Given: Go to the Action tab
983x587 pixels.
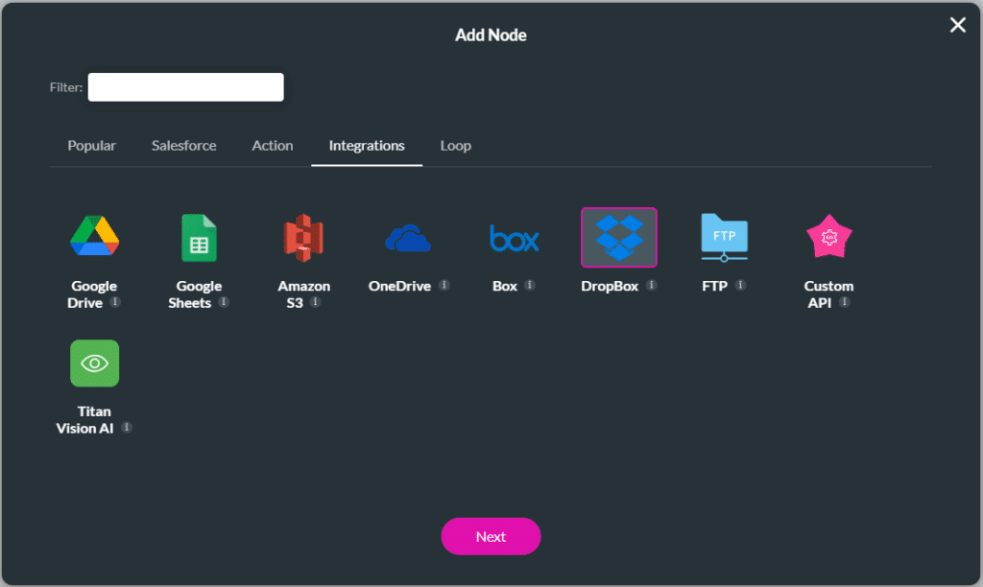Looking at the screenshot, I should pos(273,146).
